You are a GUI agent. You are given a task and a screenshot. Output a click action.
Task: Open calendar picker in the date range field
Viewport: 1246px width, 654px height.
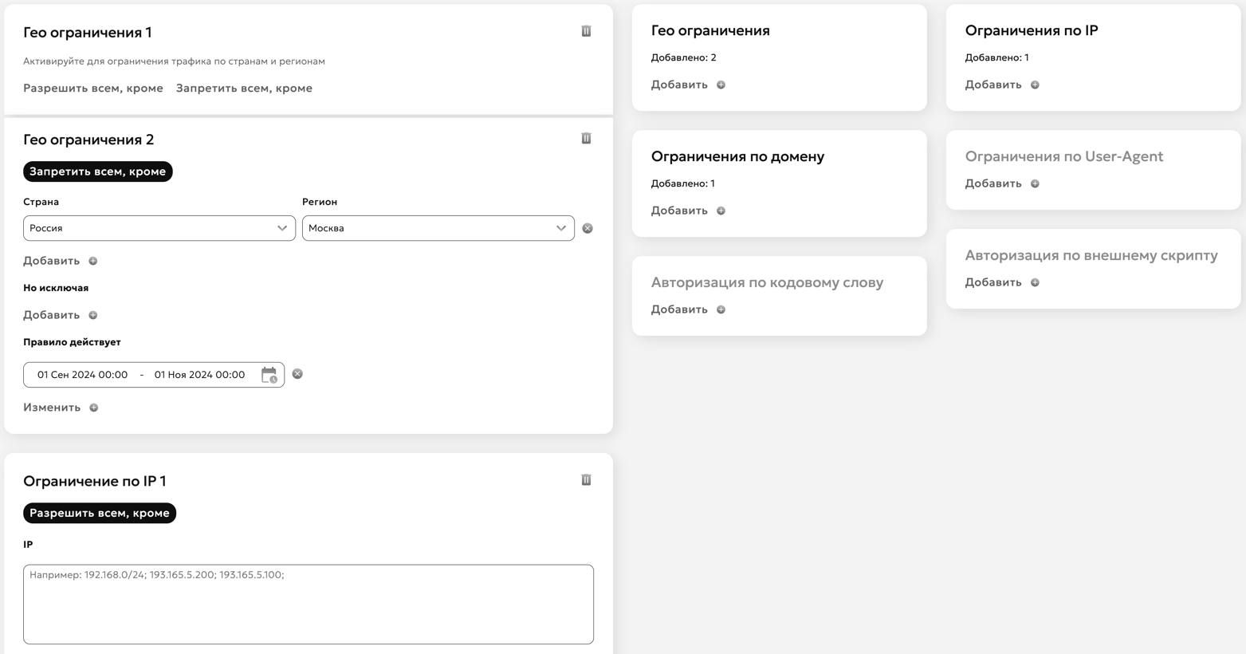coord(269,375)
